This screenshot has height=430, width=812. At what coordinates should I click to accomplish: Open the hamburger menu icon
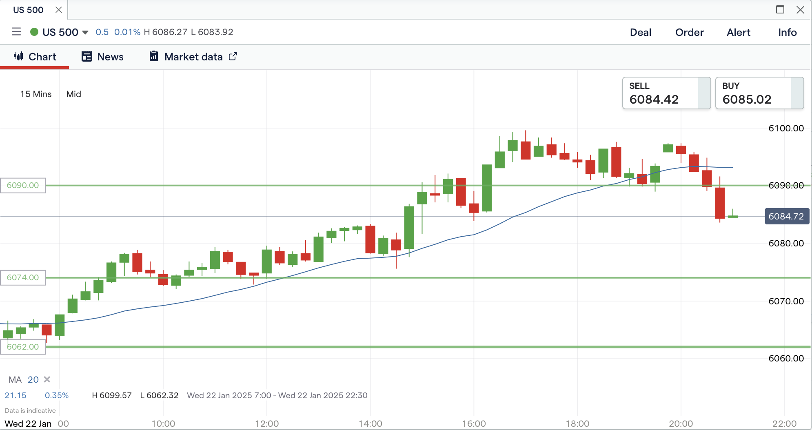pyautogui.click(x=16, y=32)
